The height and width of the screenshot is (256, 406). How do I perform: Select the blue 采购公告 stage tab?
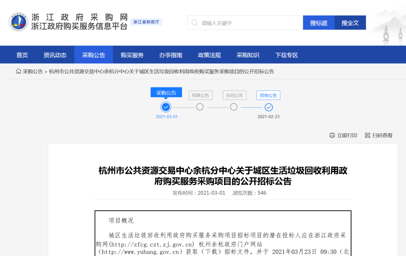(x=166, y=93)
